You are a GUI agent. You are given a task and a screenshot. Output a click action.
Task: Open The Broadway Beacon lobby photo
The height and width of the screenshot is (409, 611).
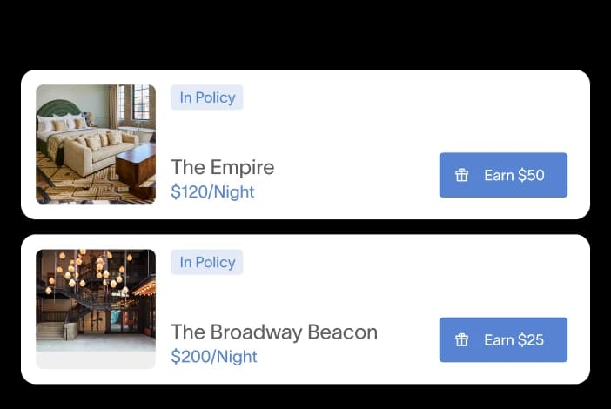tap(96, 309)
